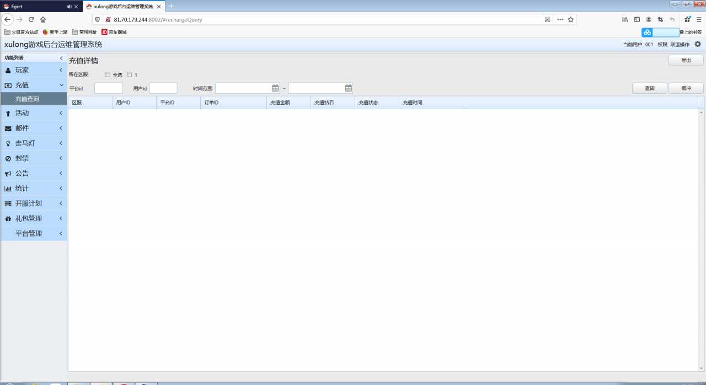
Task: Expand the 玩家 sidebar menu
Action: [33, 70]
